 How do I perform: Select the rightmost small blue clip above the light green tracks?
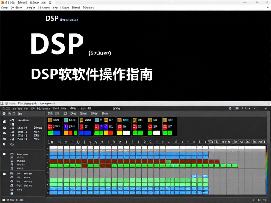click(x=205, y=176)
